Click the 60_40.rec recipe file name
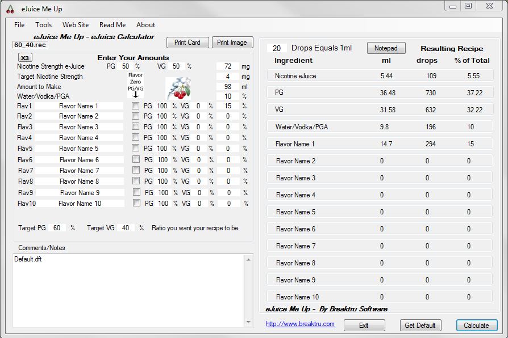This screenshot has width=508, height=338. [30, 45]
